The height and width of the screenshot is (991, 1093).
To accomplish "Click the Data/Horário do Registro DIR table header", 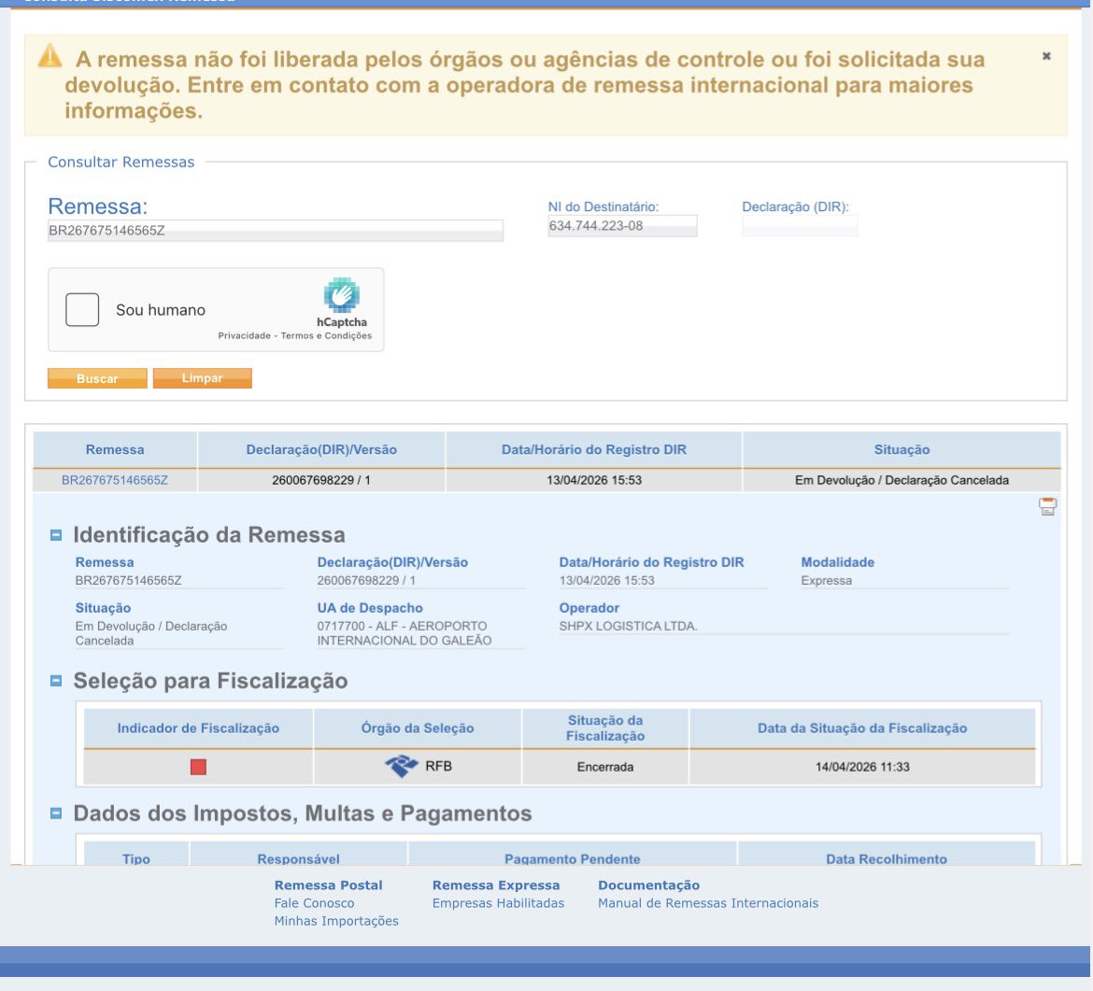I will click(594, 449).
